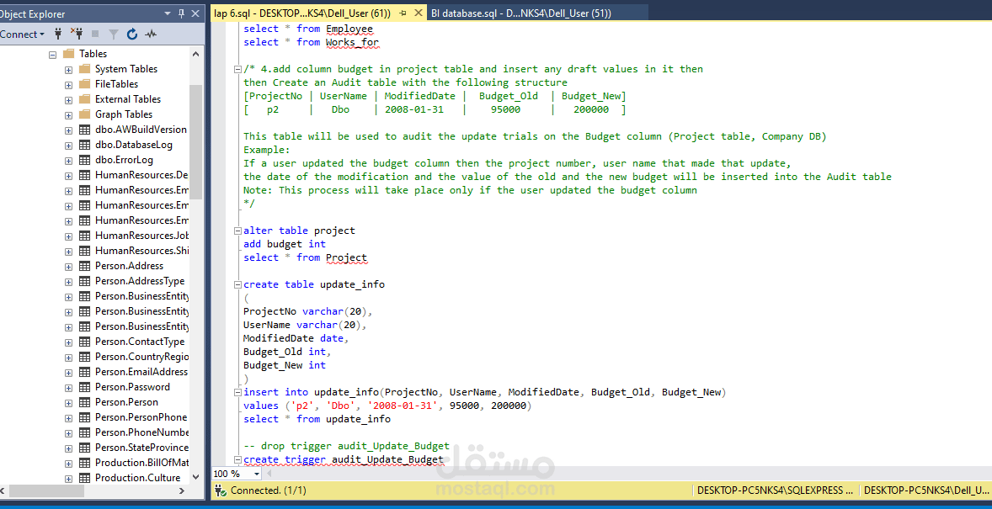Click the Connected status icon
This screenshot has height=509, width=992.
click(220, 490)
